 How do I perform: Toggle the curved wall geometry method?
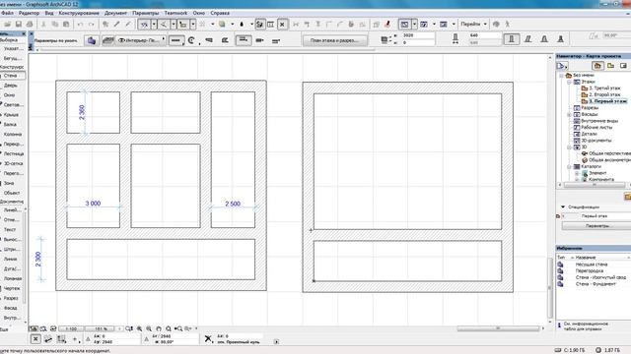pyautogui.click(x=191, y=40)
